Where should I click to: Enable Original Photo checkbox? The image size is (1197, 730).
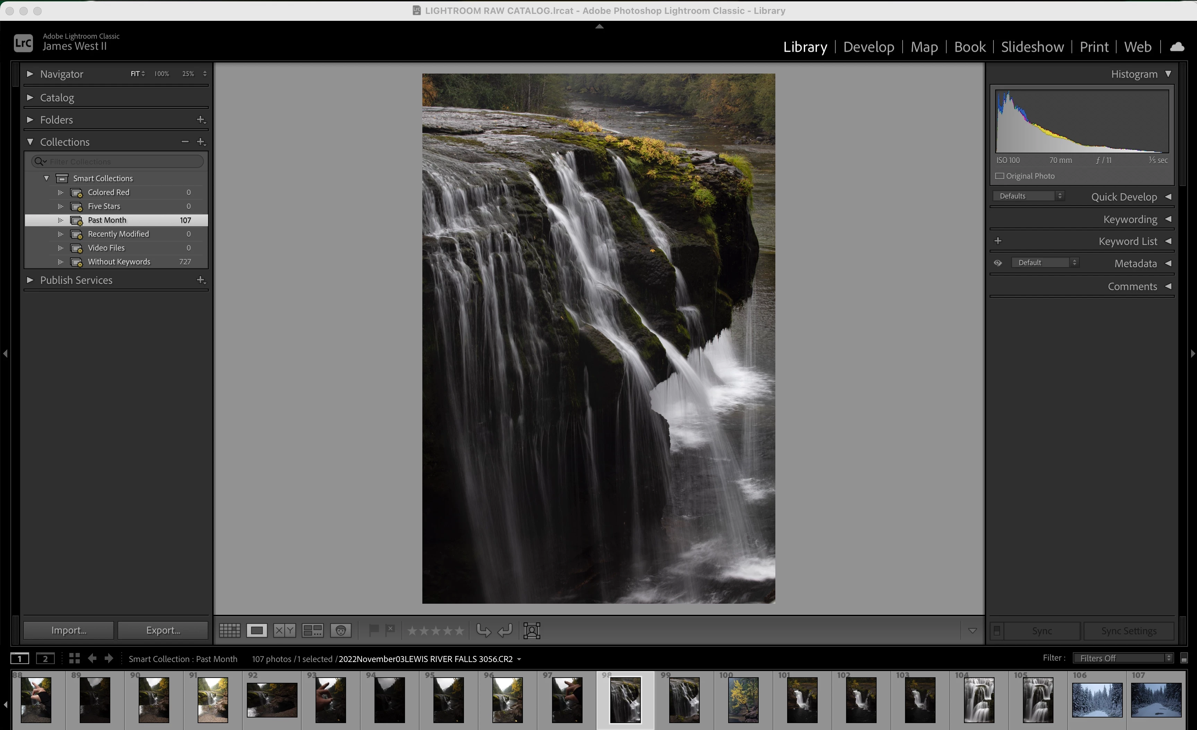[1000, 176]
